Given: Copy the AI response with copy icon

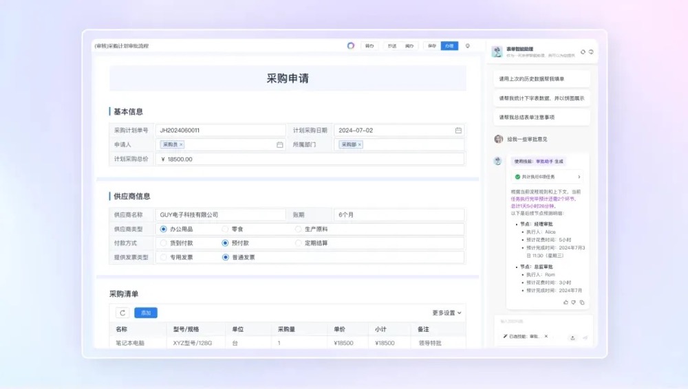Looking at the screenshot, I should pyautogui.click(x=582, y=302).
